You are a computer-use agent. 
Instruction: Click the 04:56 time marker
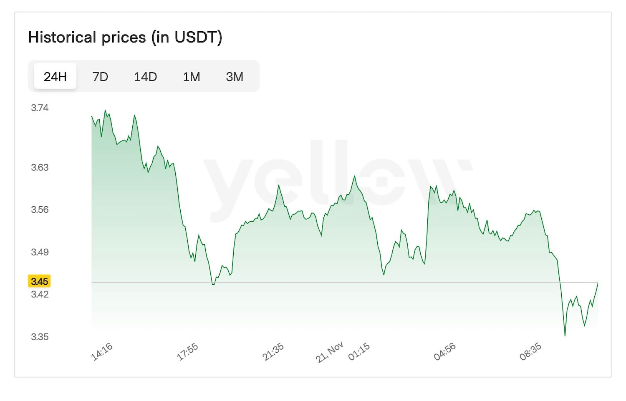pos(444,352)
